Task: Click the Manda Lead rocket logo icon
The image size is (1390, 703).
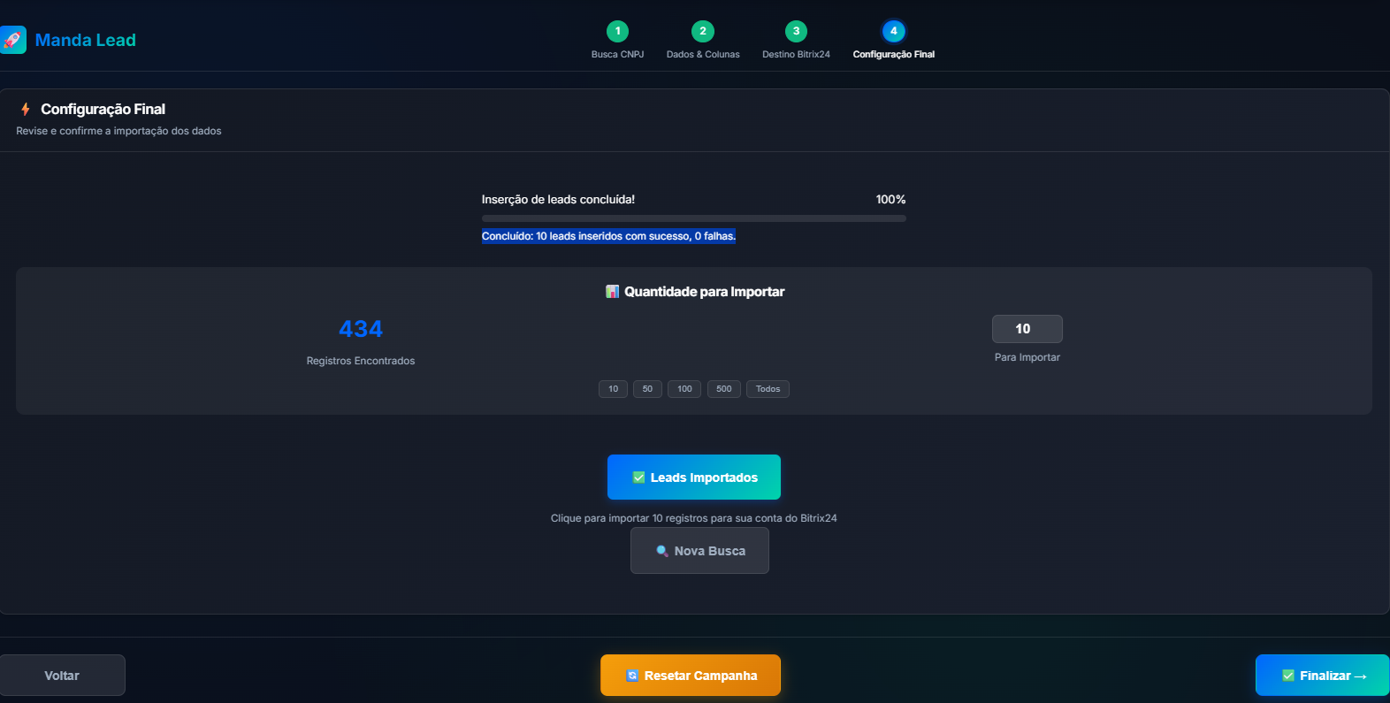Action: point(12,40)
